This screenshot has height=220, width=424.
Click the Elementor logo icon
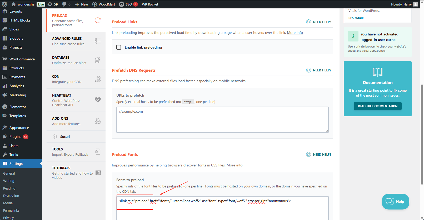click(5, 107)
